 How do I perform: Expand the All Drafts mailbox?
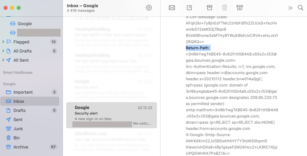pyautogui.click(x=3, y=51)
